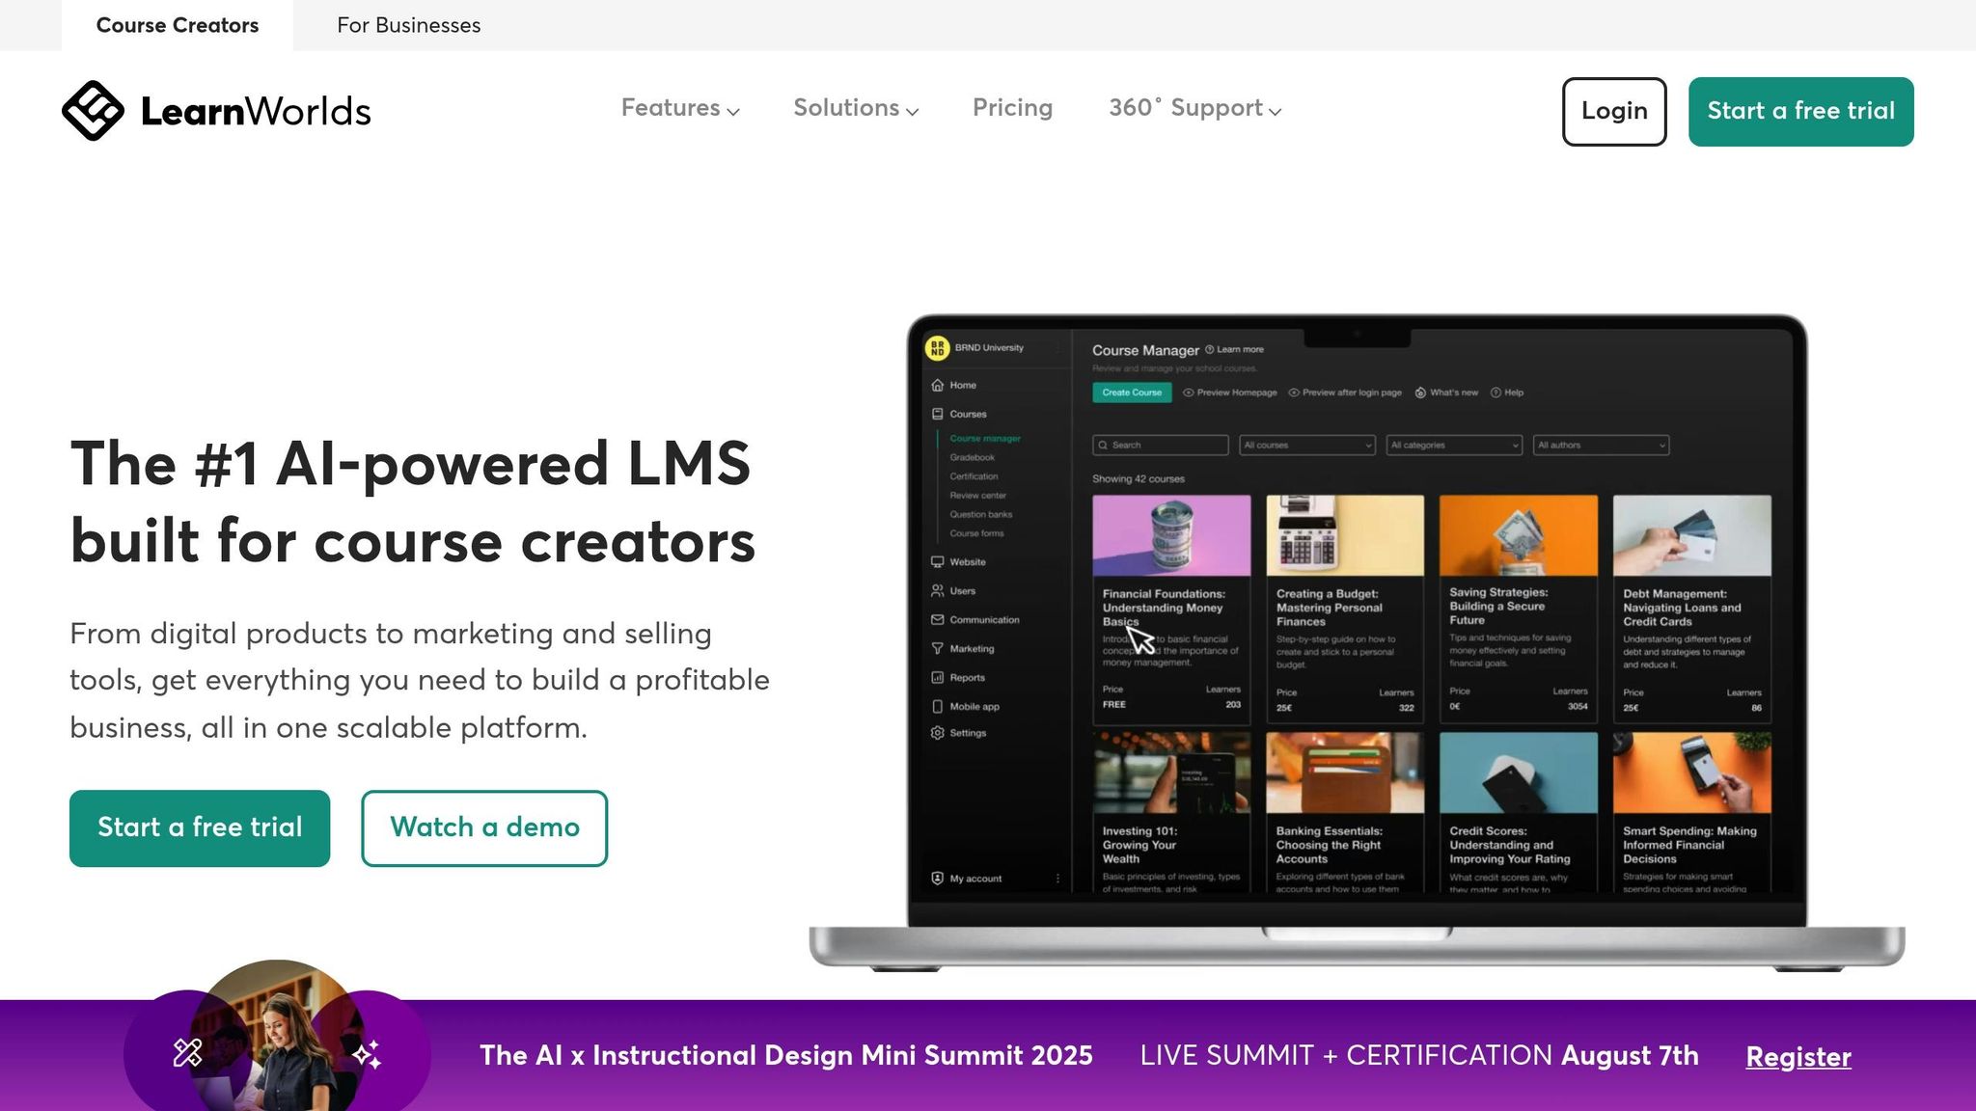Image resolution: width=1976 pixels, height=1111 pixels.
Task: Click the banner title 'The AI x Instructional Design Mini Summit 2025'
Action: pyautogui.click(x=786, y=1055)
